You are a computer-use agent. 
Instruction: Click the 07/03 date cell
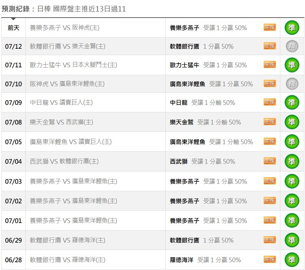point(14,181)
